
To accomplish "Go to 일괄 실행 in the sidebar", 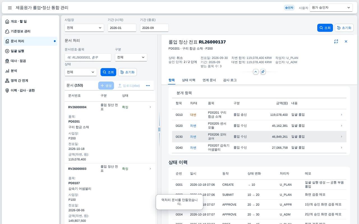I will pyautogui.click(x=30, y=51).
